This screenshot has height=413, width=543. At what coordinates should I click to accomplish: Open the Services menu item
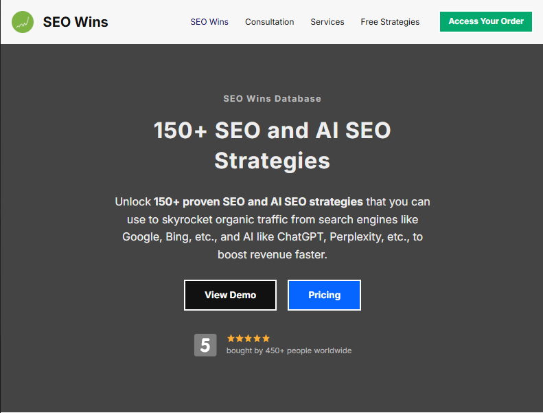(x=327, y=22)
